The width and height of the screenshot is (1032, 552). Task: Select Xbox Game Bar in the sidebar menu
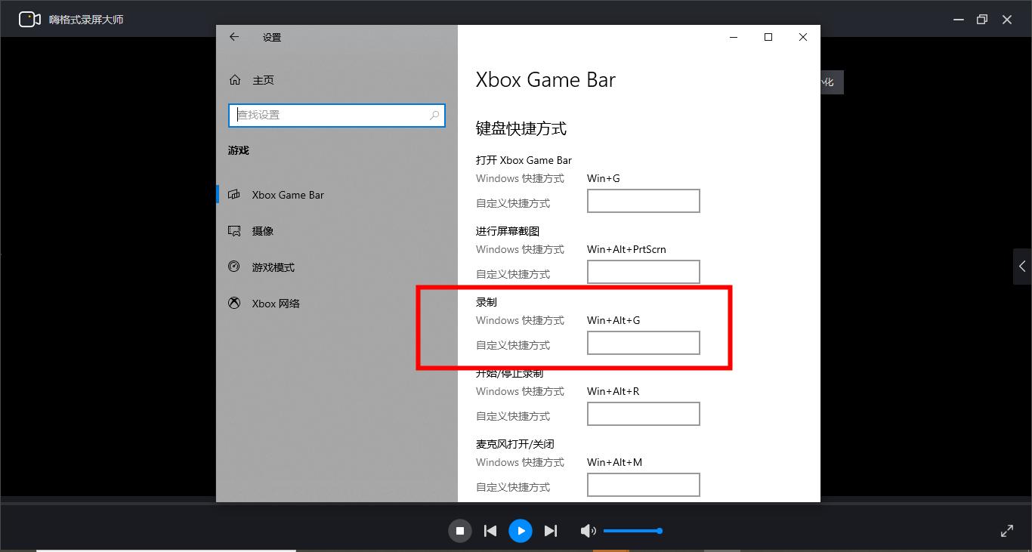287,194
